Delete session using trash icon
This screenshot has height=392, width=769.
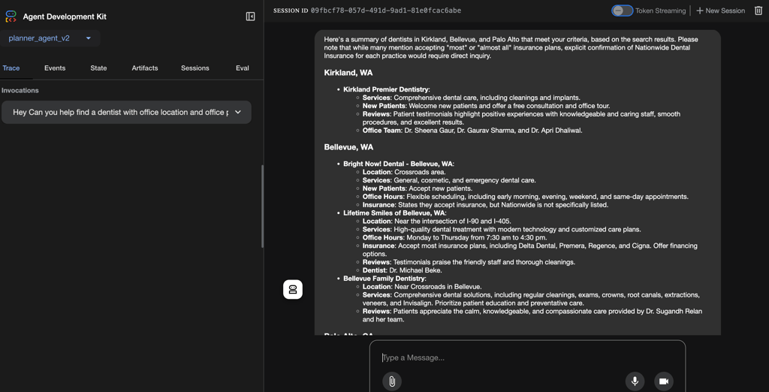pyautogui.click(x=758, y=11)
